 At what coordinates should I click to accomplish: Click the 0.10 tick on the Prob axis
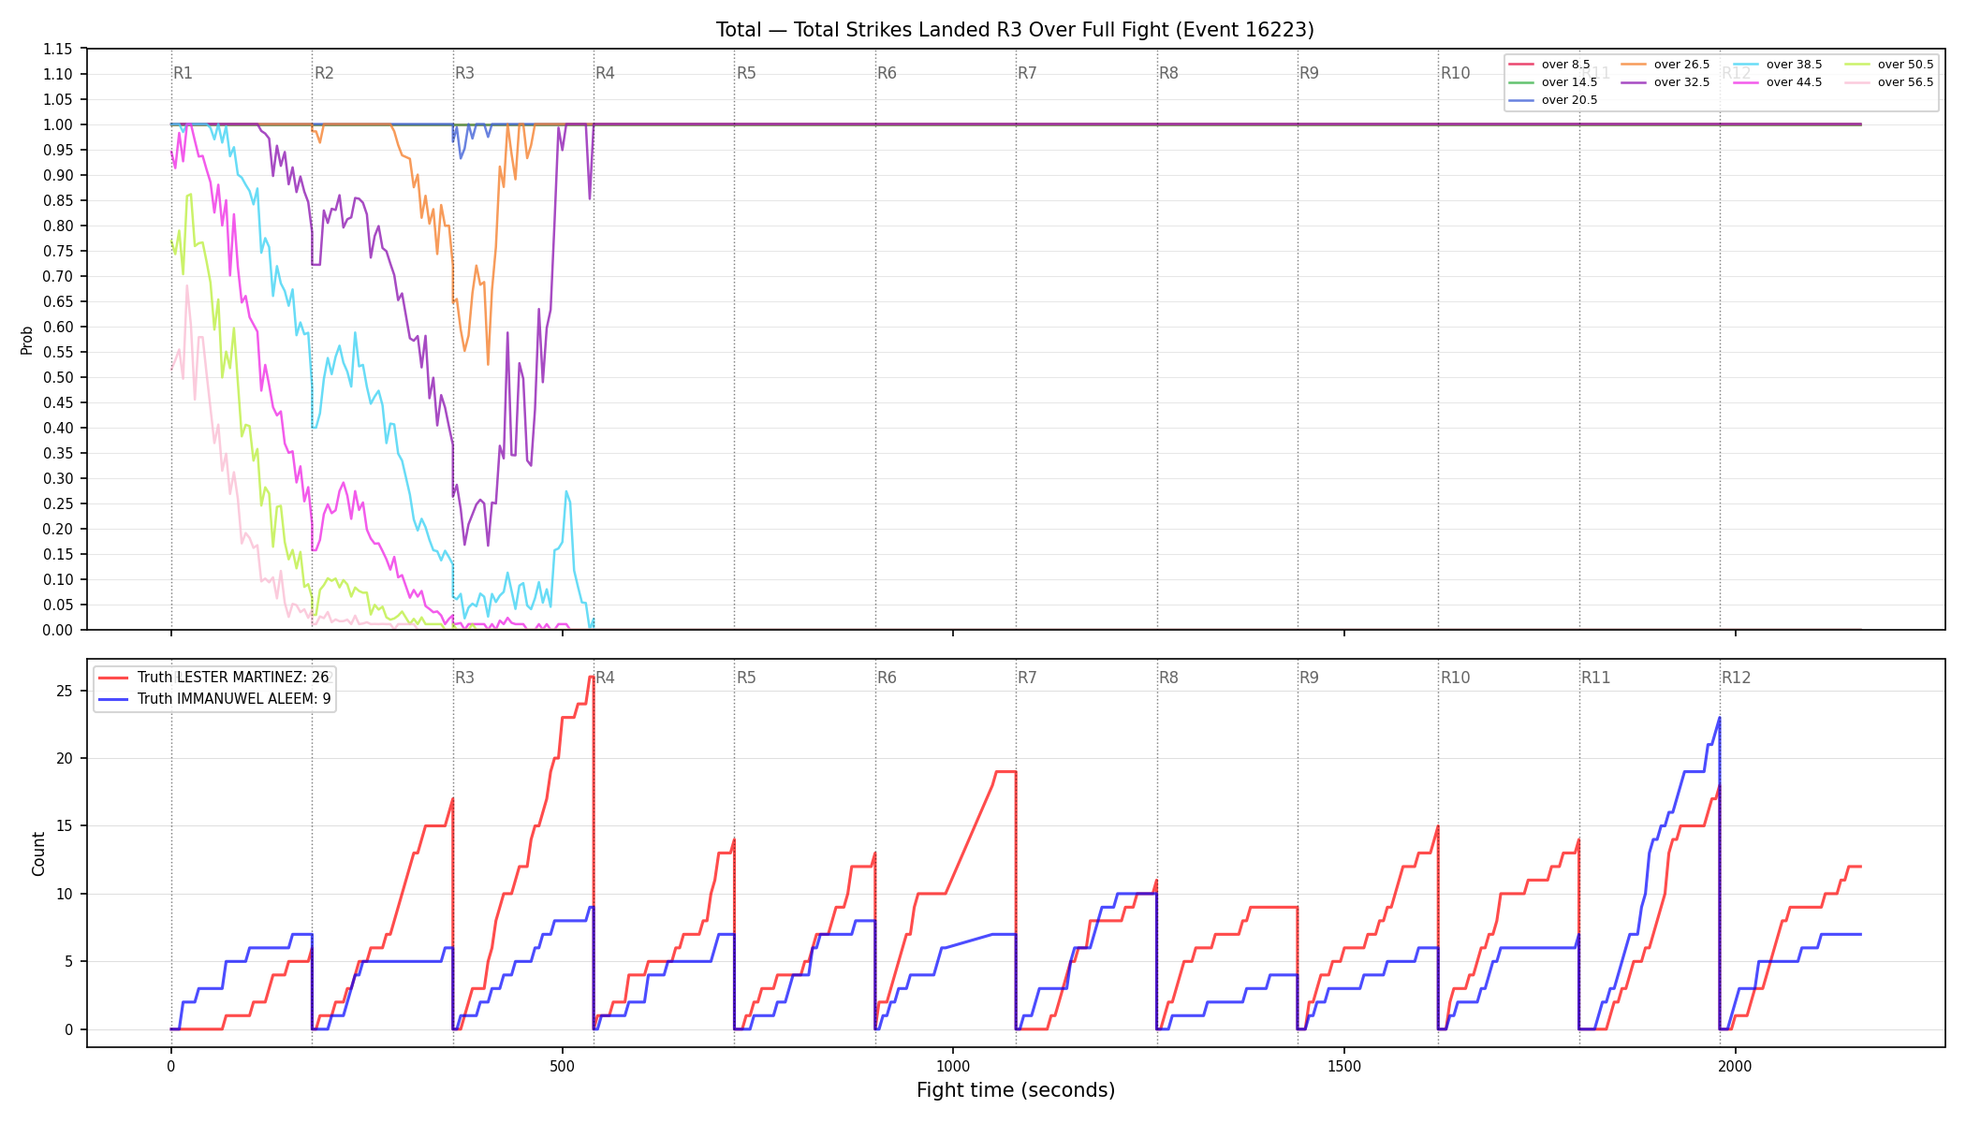(x=57, y=579)
